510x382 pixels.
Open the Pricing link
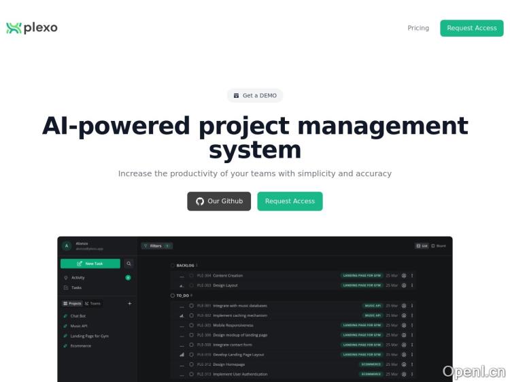pos(418,28)
